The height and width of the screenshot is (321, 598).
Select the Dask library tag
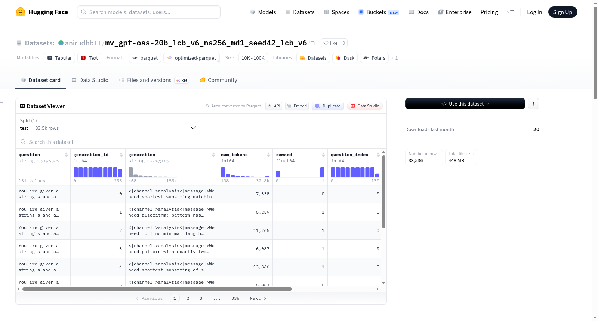click(345, 58)
